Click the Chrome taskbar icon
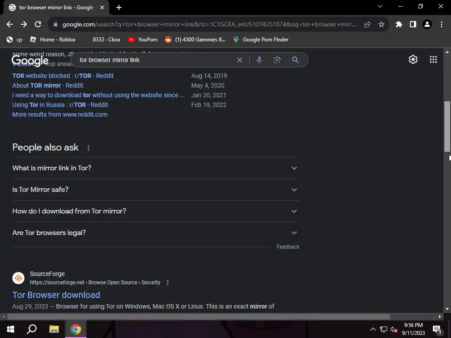 pos(76,329)
